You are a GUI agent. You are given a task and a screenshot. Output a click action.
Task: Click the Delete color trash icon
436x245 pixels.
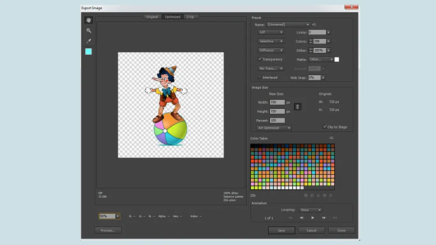(330, 195)
